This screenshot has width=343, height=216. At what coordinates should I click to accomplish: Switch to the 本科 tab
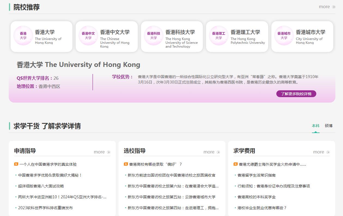coord(316,126)
